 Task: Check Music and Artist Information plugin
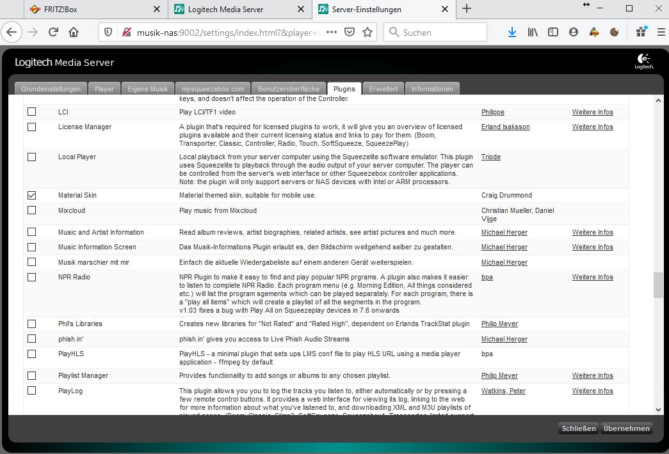[x=31, y=232]
